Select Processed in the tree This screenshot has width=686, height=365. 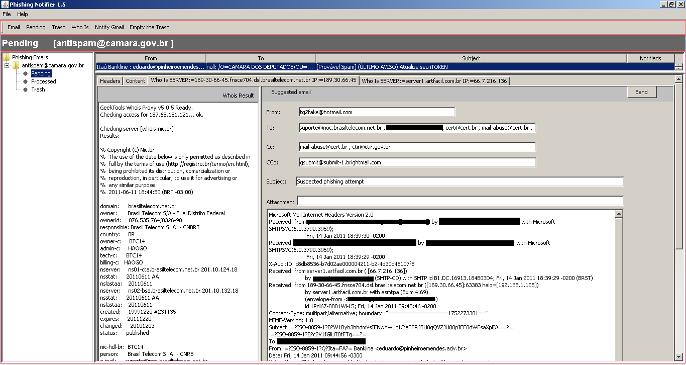(x=44, y=81)
